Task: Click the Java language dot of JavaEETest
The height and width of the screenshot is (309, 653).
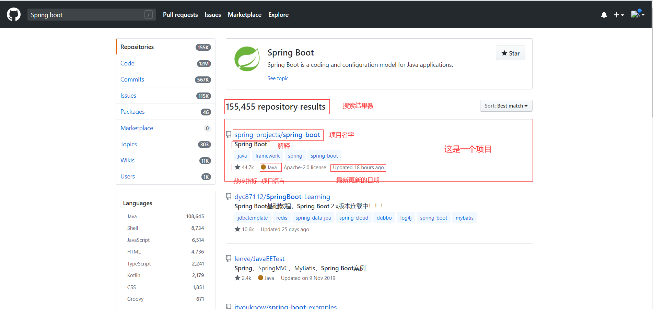Action: pyautogui.click(x=260, y=278)
